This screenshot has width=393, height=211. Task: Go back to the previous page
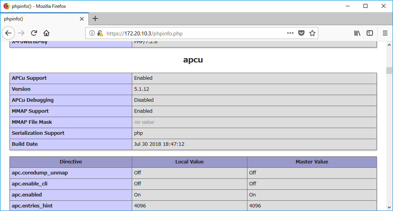click(x=8, y=33)
